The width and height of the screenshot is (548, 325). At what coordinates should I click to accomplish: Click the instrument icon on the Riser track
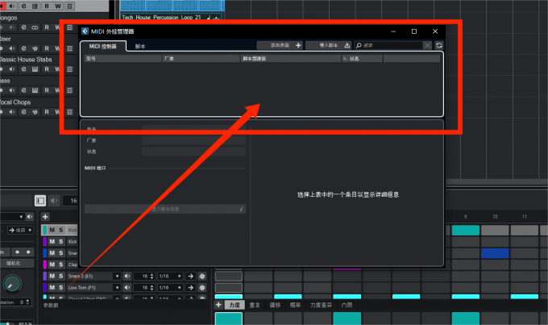[x=35, y=48]
